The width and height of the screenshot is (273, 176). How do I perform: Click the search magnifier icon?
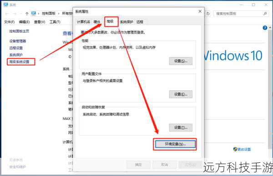tap(265, 13)
